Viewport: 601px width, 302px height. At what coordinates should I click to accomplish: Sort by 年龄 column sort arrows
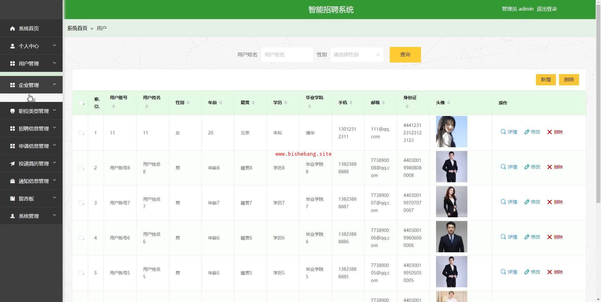point(221,103)
